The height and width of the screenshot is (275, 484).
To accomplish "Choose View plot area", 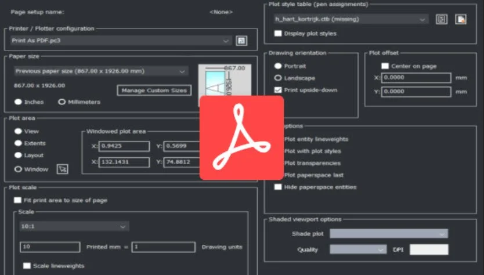I will tap(18, 131).
